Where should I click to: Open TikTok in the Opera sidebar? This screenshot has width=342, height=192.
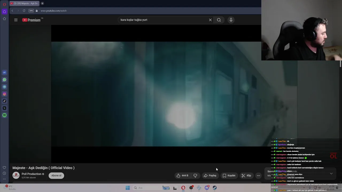(4, 101)
